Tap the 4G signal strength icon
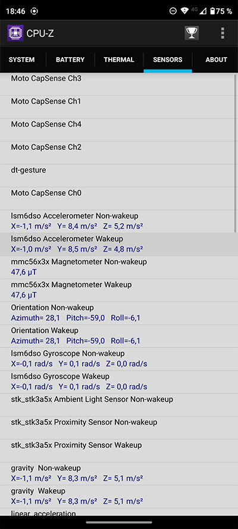The height and width of the screenshot is (529, 238). (199, 11)
